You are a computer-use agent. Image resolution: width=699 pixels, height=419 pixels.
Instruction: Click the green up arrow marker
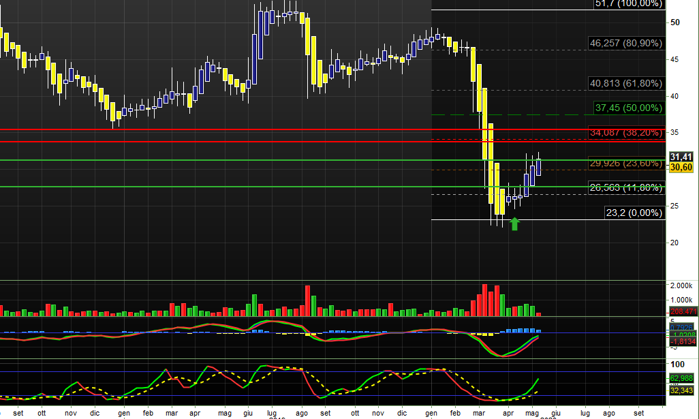(x=515, y=223)
